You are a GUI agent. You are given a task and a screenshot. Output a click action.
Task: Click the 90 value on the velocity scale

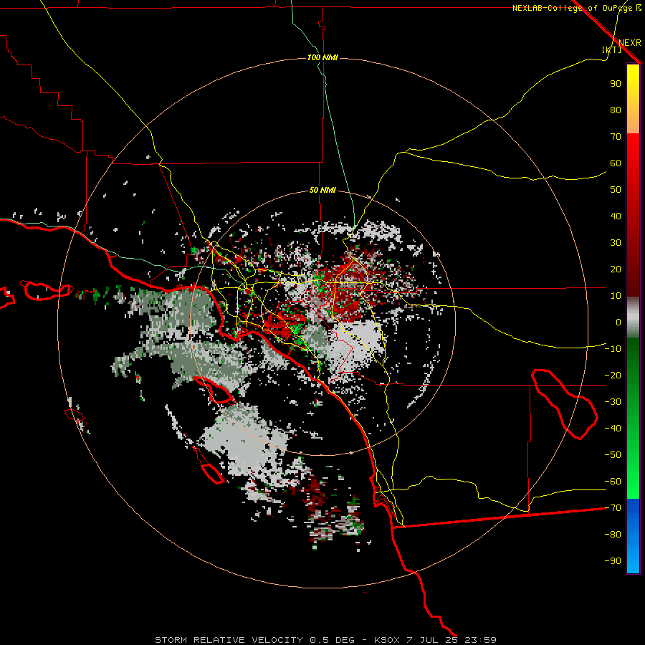coord(616,84)
